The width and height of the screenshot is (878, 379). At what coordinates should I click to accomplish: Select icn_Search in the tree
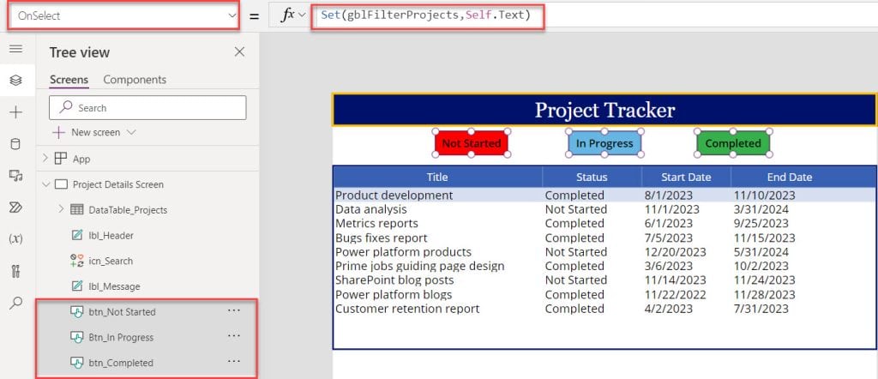[x=111, y=261]
